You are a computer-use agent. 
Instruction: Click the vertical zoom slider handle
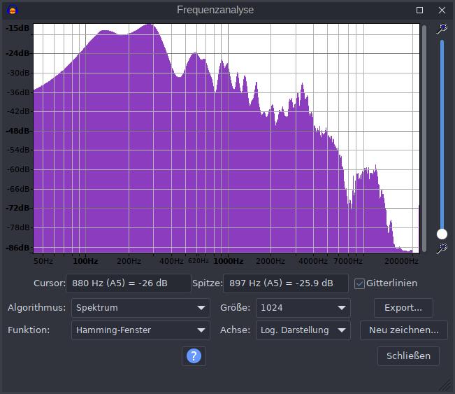pos(442,234)
